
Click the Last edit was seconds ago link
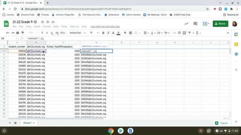tap(105, 27)
